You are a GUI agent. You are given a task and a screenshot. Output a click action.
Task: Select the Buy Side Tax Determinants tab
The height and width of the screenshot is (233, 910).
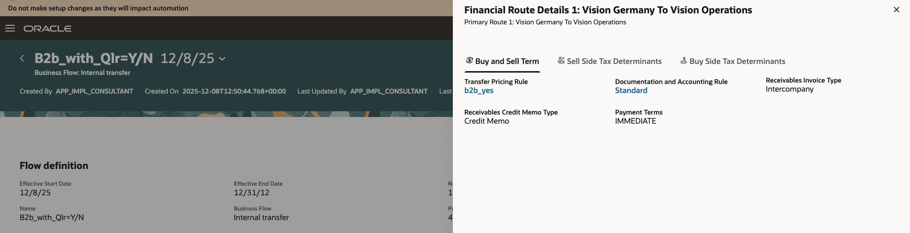point(733,61)
